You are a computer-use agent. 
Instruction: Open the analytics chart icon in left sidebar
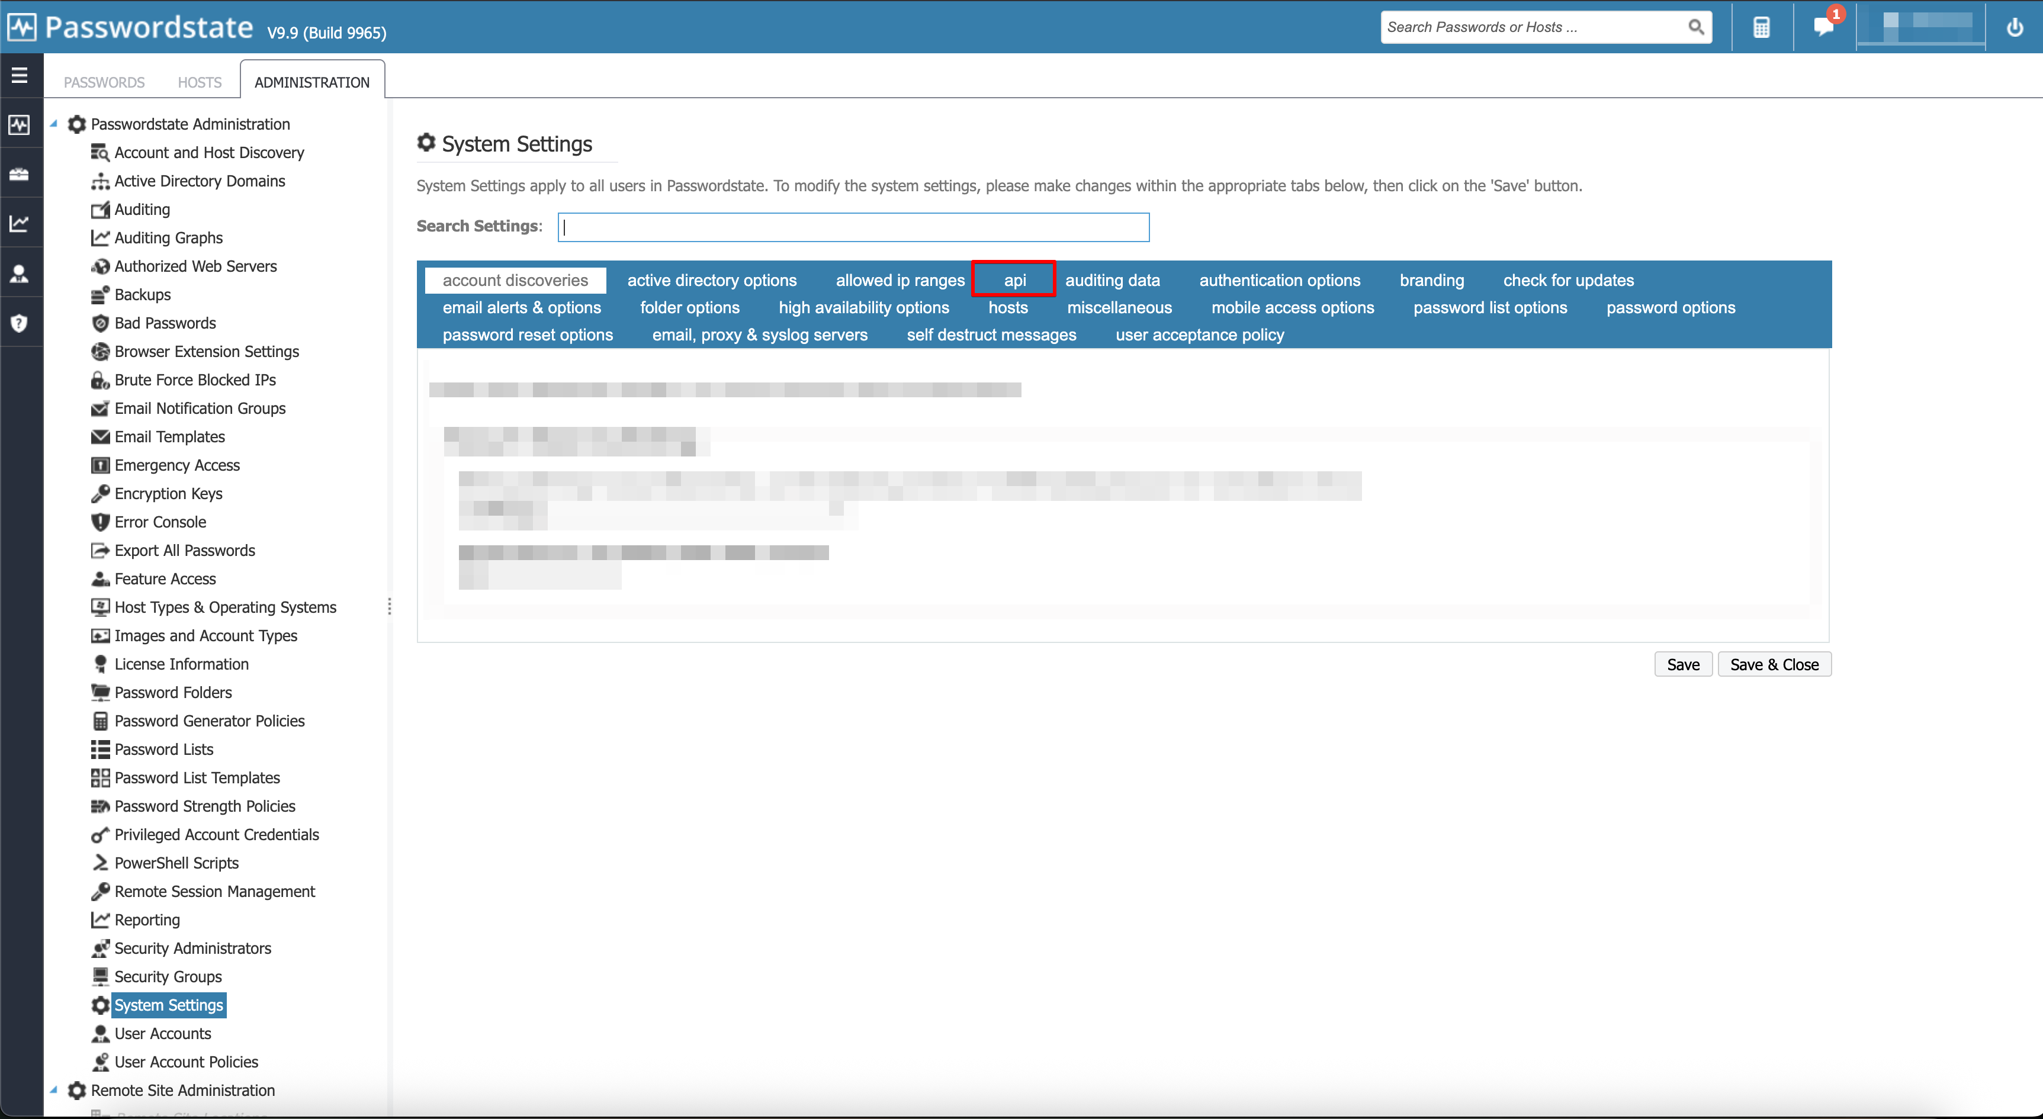tap(20, 223)
